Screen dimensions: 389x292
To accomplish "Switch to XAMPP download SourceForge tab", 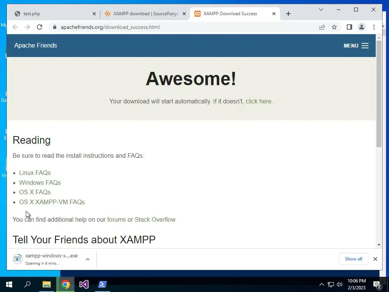I will (145, 14).
